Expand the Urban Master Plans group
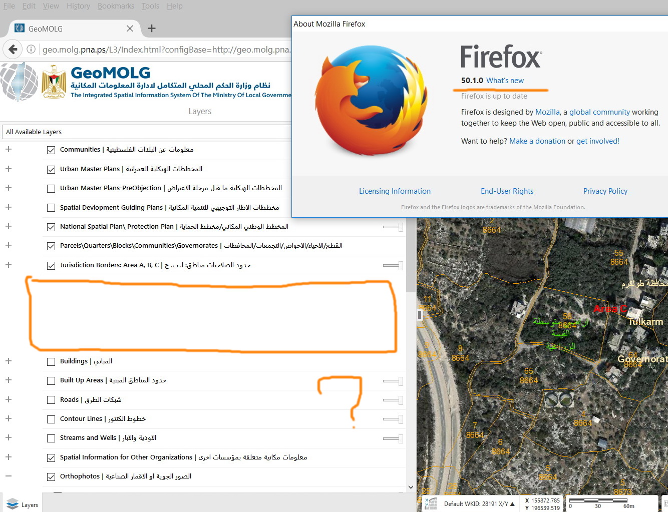The height and width of the screenshot is (512, 668). tap(9, 169)
